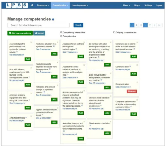Add 'Acts with fairness' competency
Screen dimensions: 166x147
pos(28,85)
